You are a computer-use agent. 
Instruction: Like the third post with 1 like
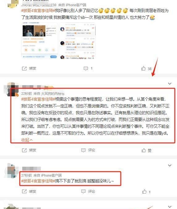[146, 192]
